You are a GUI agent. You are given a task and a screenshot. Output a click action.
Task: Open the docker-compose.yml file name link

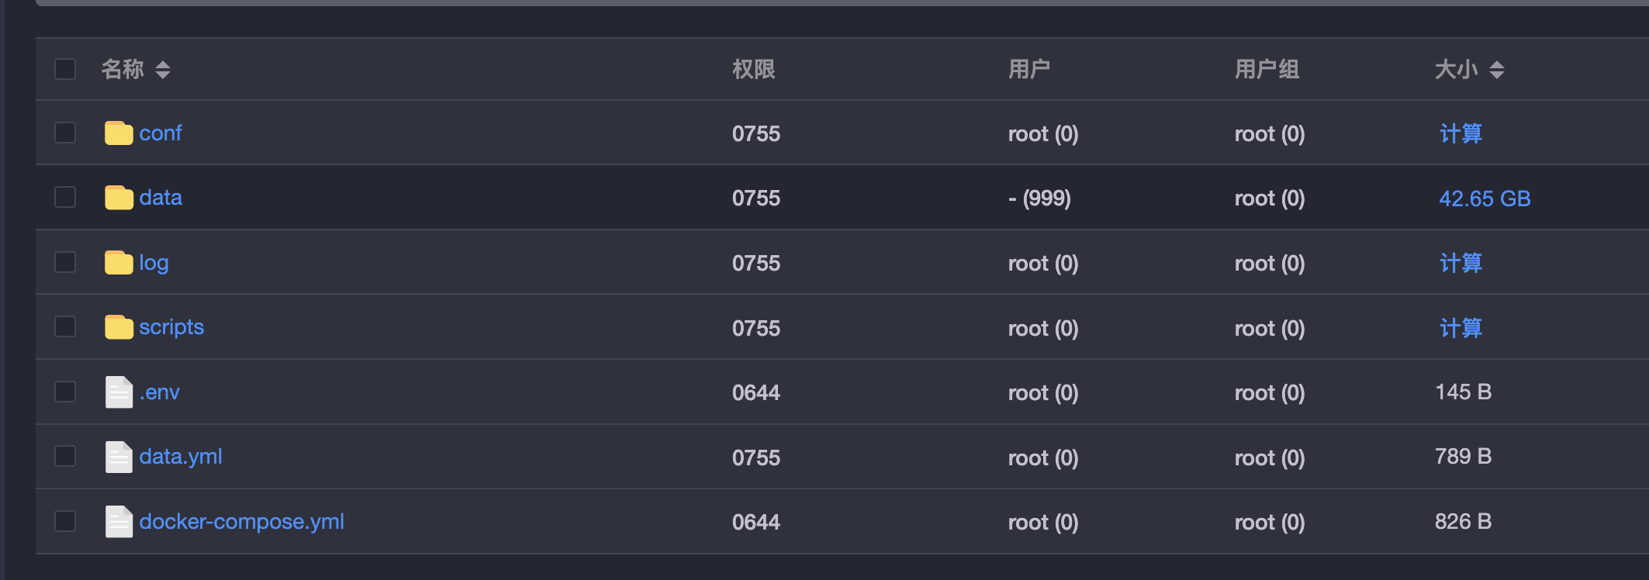click(x=241, y=522)
